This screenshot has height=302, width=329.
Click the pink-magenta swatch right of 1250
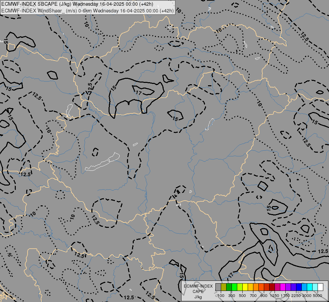click(277, 287)
